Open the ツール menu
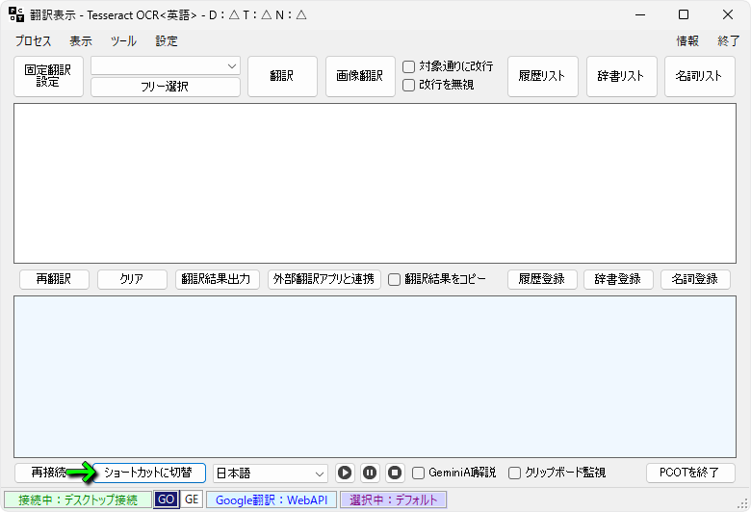Screen dimensions: 751x512 tap(123, 41)
